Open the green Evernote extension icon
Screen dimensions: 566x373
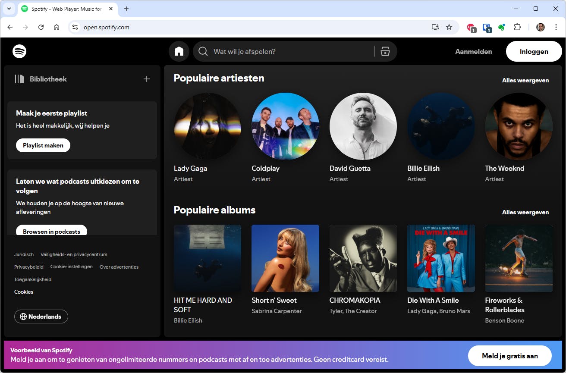501,27
